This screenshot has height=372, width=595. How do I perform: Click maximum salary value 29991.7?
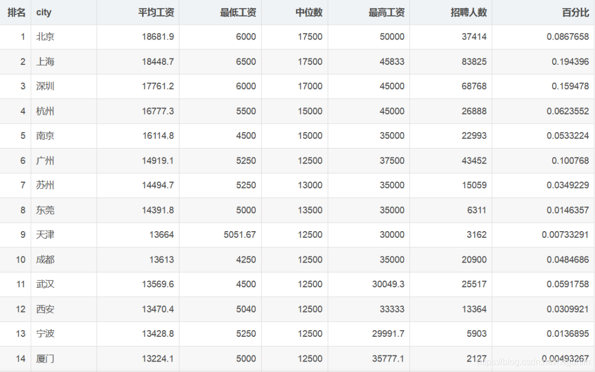pyautogui.click(x=388, y=333)
